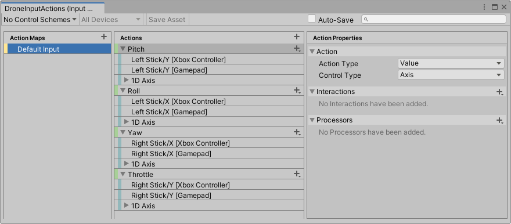Expand the 1D Axis under Pitch
This screenshot has height=224, width=511.
pos(127,80)
